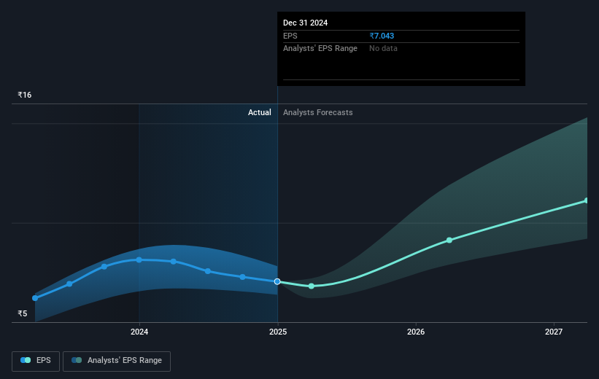Screen dimensions: 599x379
Task: Select the Dec 31 2024 highlighted EPS point
Action: click(277, 281)
